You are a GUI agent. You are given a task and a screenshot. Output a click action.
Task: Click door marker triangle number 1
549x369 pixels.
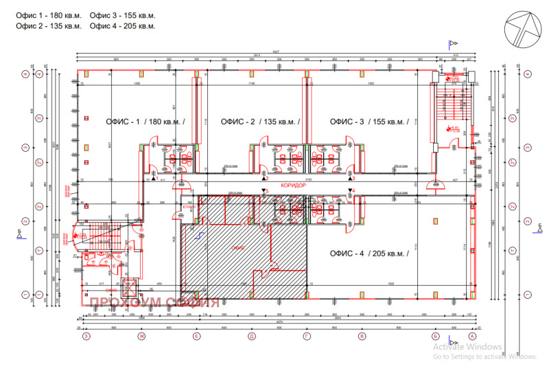point(154,179)
